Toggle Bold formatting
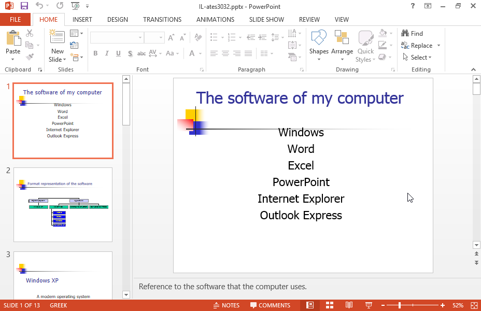The width and height of the screenshot is (481, 311). tap(95, 53)
